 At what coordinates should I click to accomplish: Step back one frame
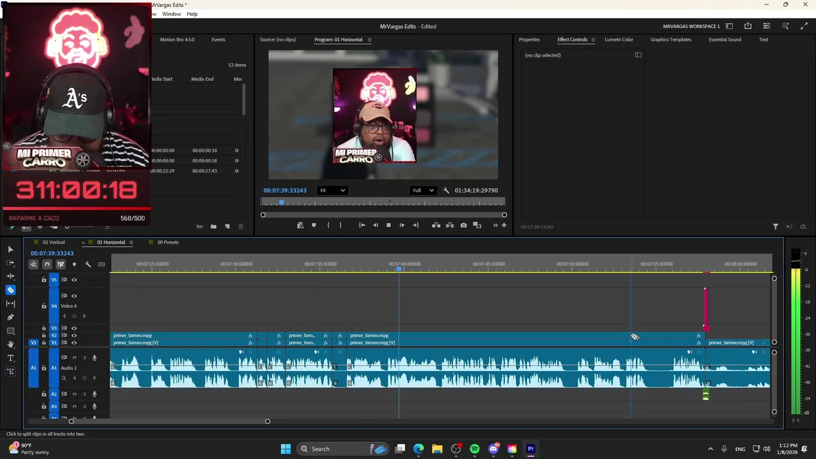point(375,225)
